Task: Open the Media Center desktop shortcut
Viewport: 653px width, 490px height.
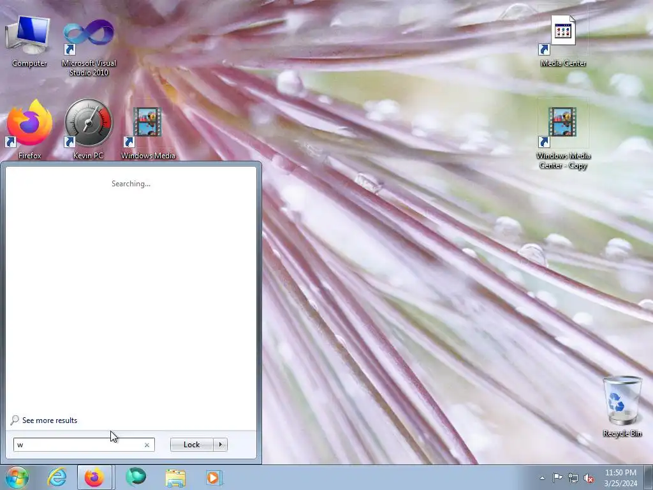Action: (563, 40)
